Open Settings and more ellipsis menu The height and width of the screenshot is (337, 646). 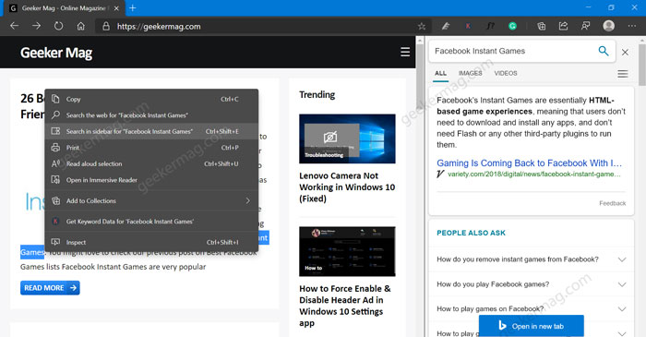[632, 26]
